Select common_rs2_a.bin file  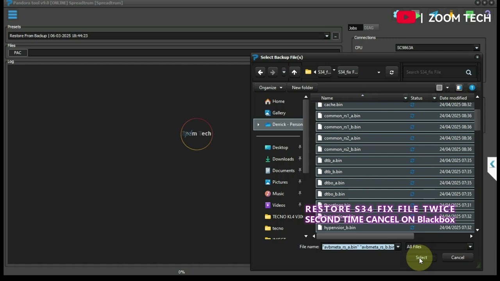395,138
